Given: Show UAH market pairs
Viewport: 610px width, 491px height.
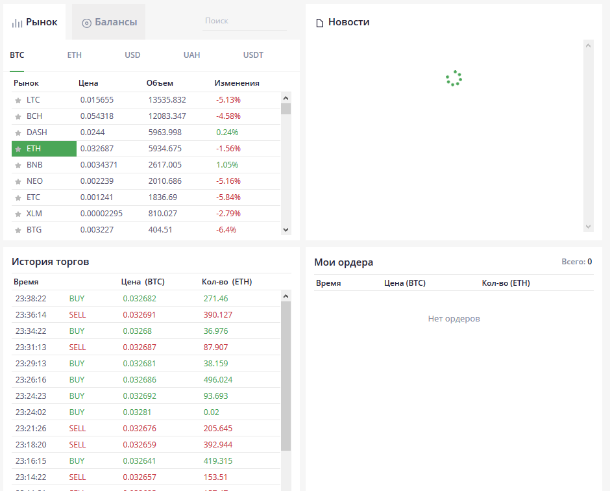Looking at the screenshot, I should click(191, 55).
